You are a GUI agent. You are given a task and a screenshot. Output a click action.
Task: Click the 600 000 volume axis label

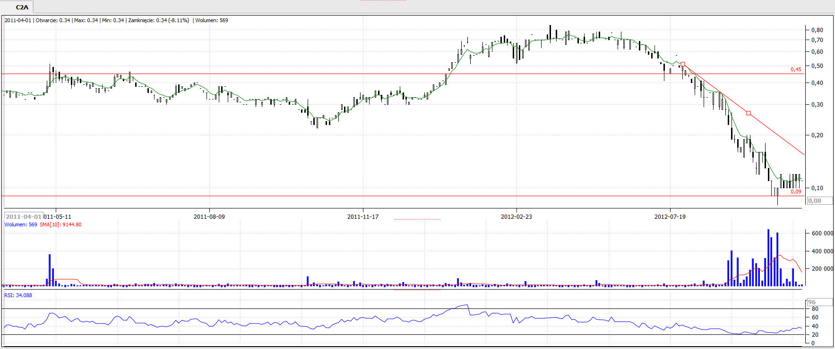(822, 233)
